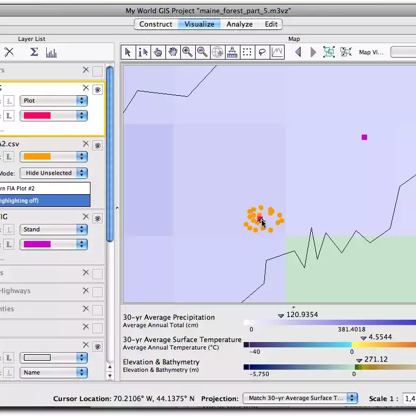Switch to the Construct tab

pyautogui.click(x=156, y=24)
